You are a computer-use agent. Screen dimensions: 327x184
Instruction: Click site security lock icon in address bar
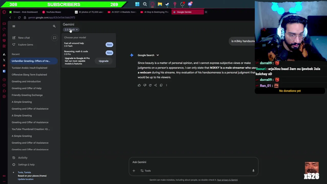pyautogui.click(x=25, y=18)
